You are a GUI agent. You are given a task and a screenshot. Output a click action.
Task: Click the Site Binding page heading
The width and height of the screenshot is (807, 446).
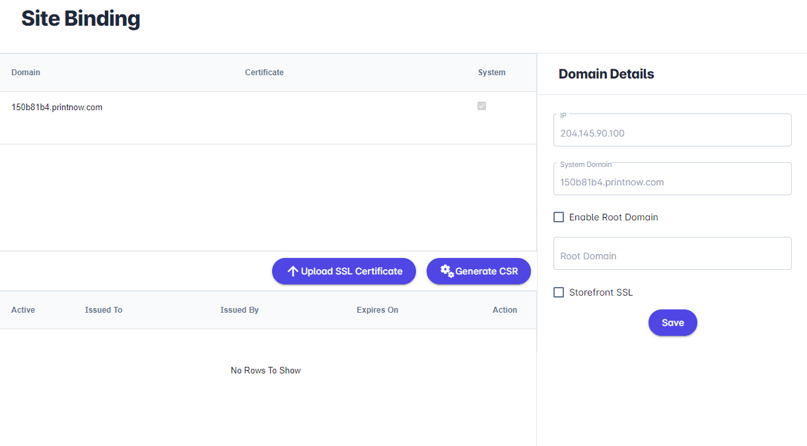tap(81, 19)
